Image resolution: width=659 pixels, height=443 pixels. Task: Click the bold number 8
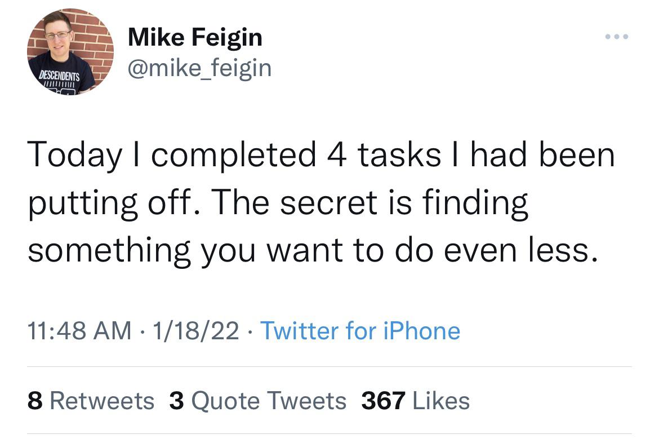[34, 401]
